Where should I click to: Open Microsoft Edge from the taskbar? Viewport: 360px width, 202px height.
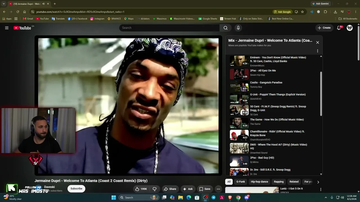(x=189, y=198)
